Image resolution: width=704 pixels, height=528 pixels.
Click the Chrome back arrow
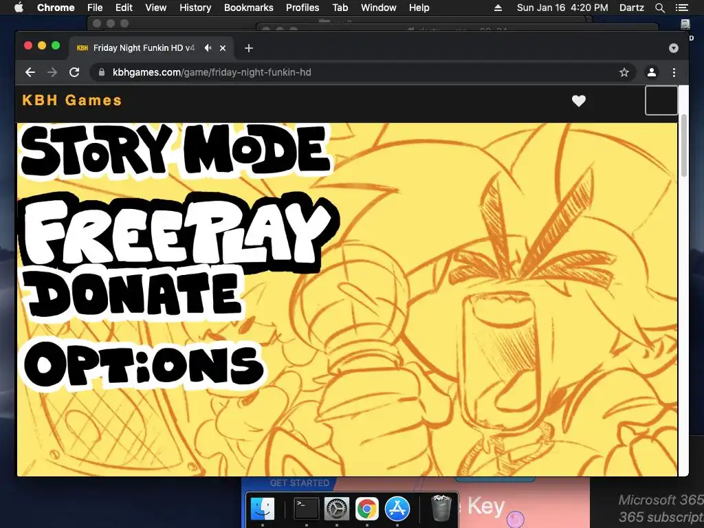[30, 72]
